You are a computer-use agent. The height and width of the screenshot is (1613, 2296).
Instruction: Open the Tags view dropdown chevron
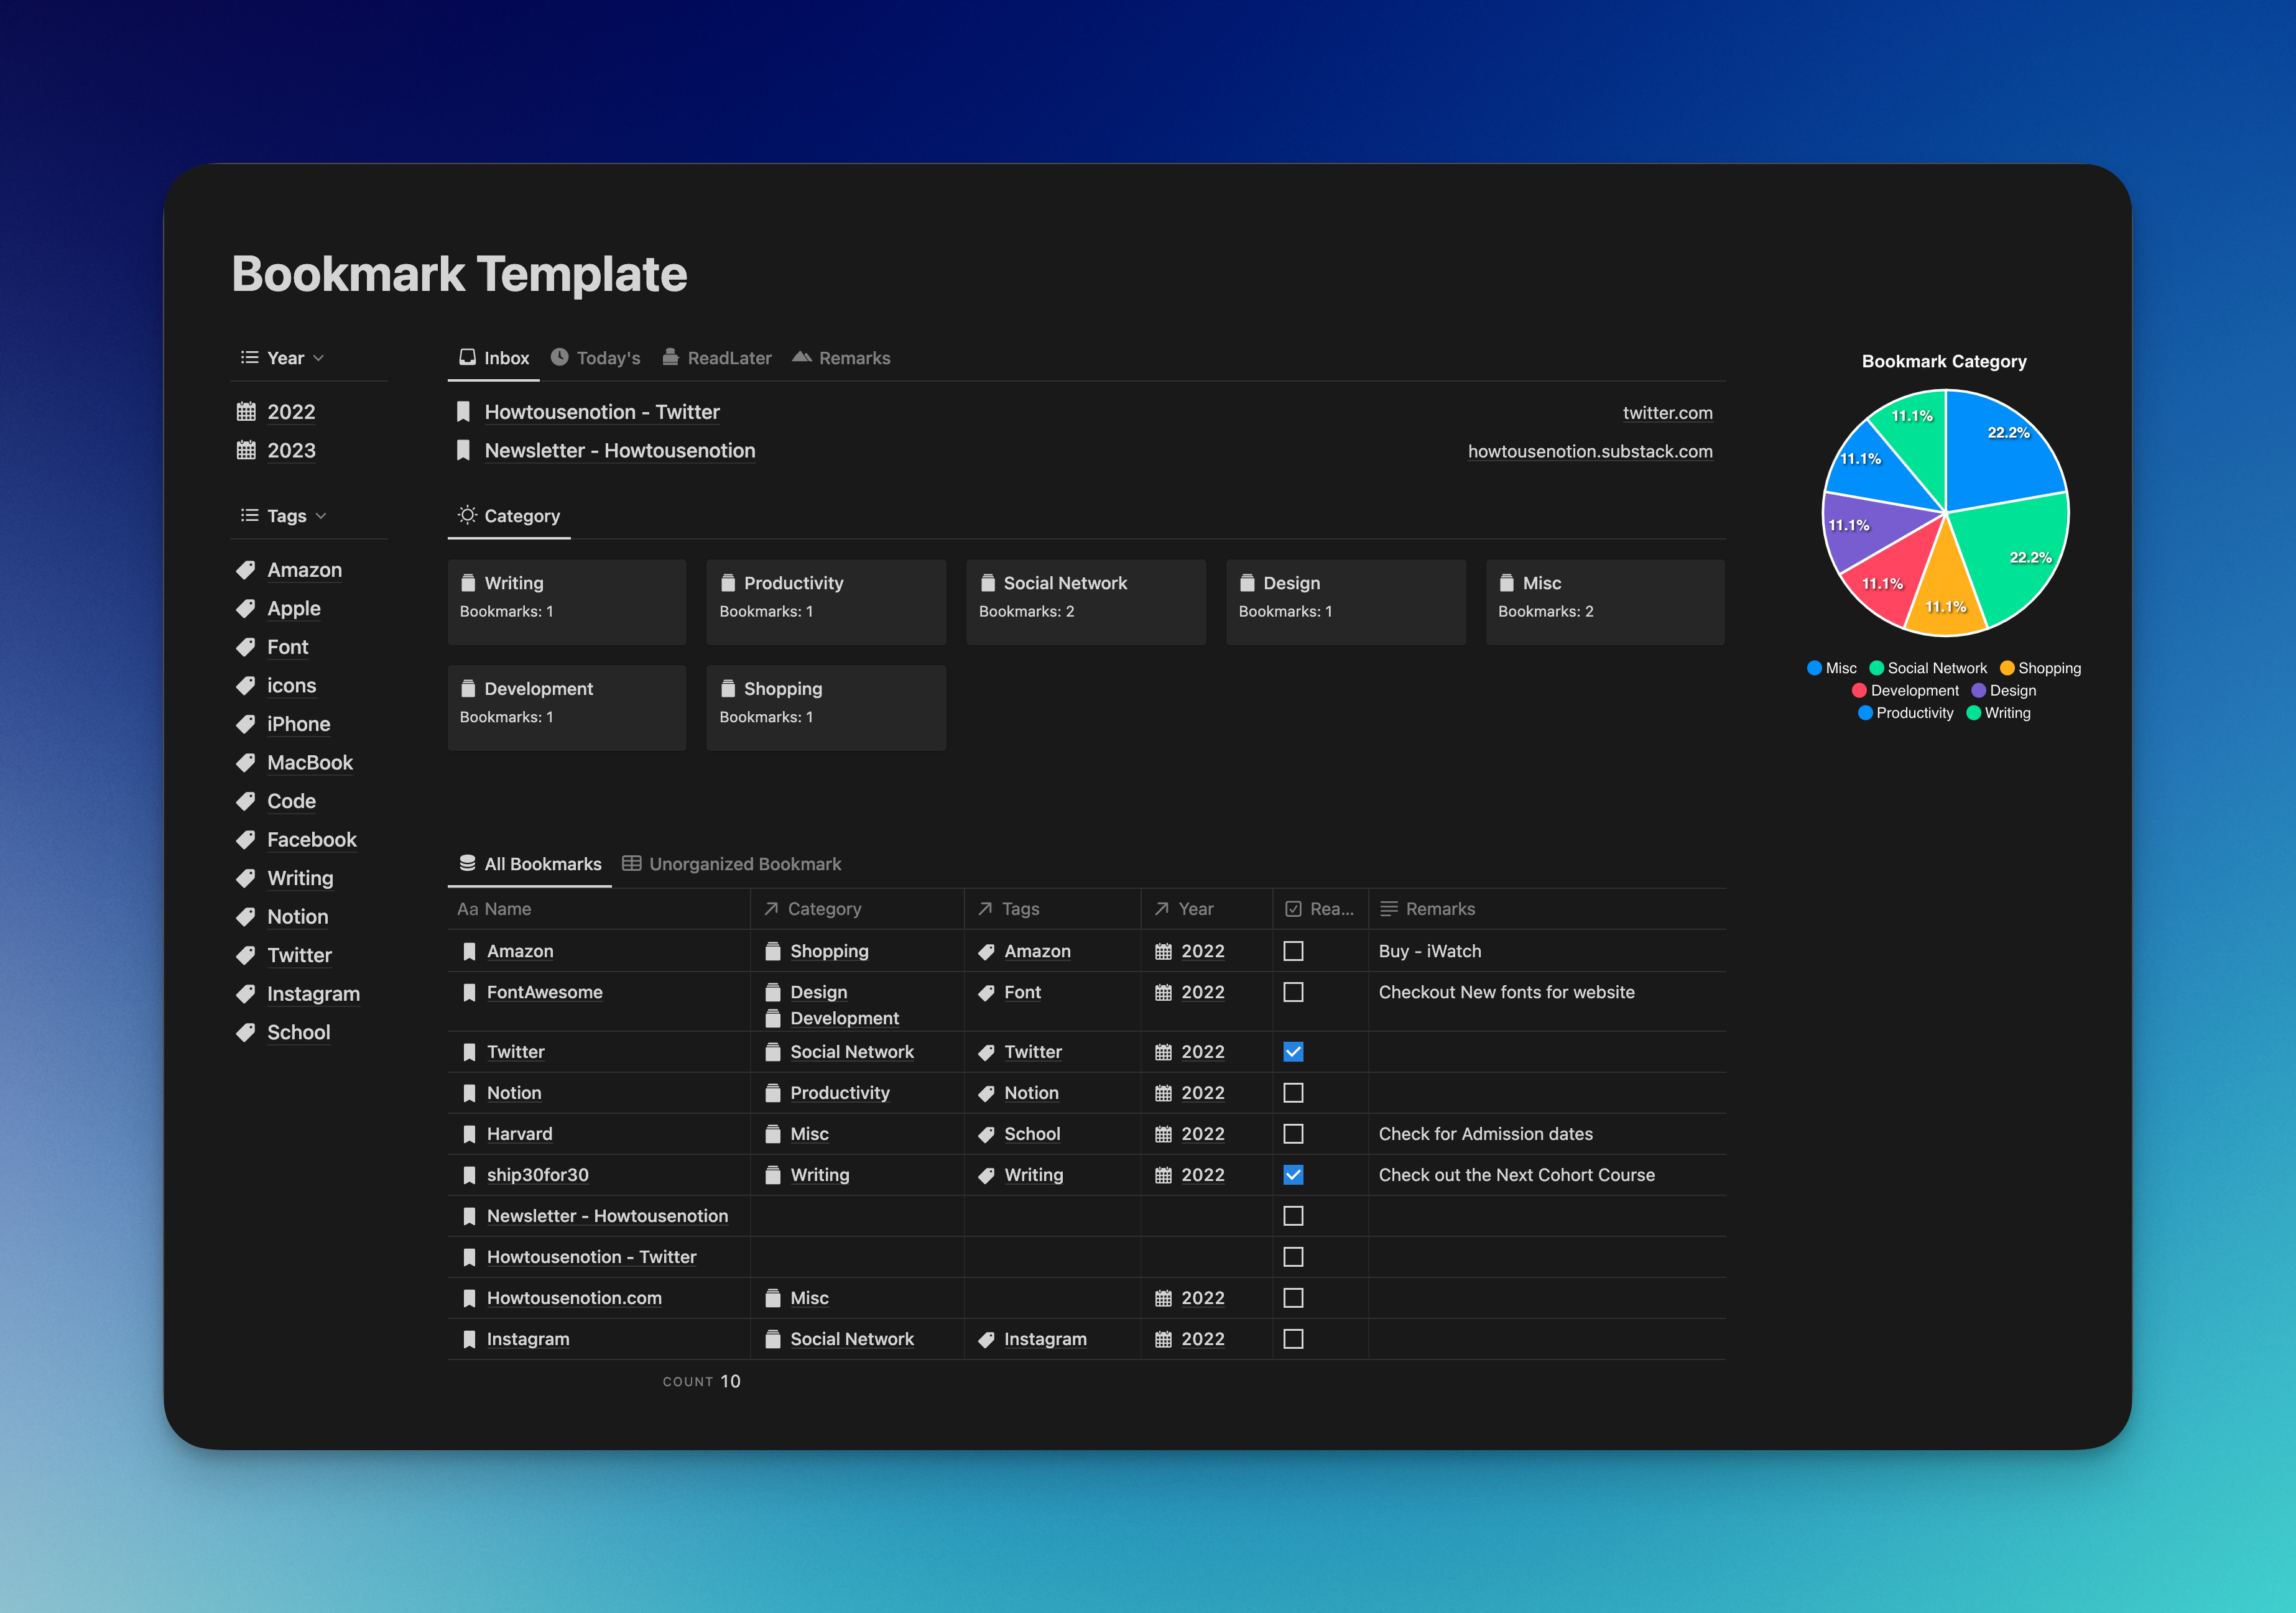[321, 517]
